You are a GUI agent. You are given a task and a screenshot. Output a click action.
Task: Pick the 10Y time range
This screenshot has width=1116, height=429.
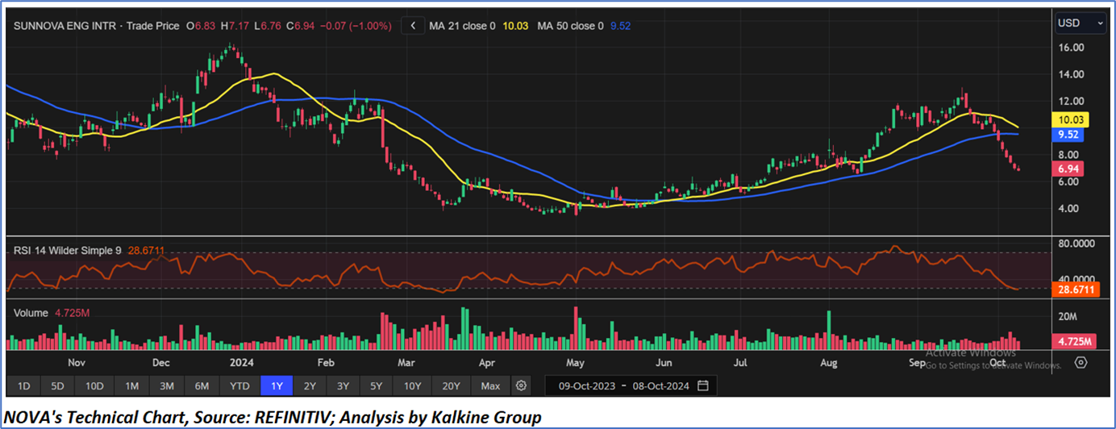point(412,385)
